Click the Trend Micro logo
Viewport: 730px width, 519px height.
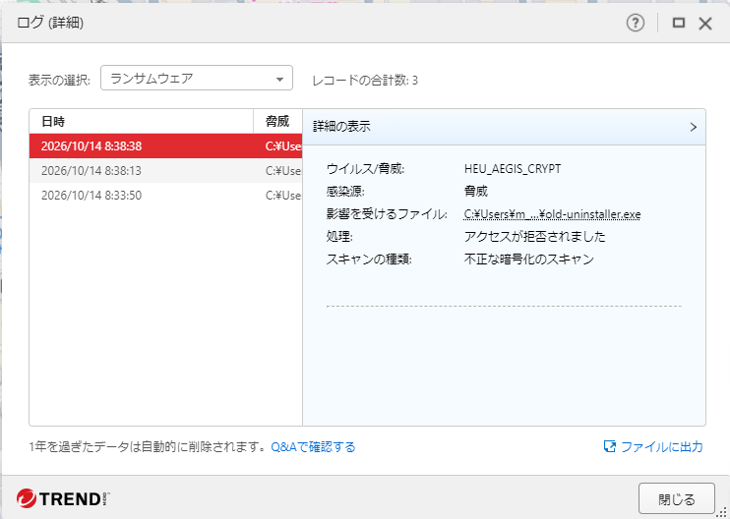click(x=63, y=498)
